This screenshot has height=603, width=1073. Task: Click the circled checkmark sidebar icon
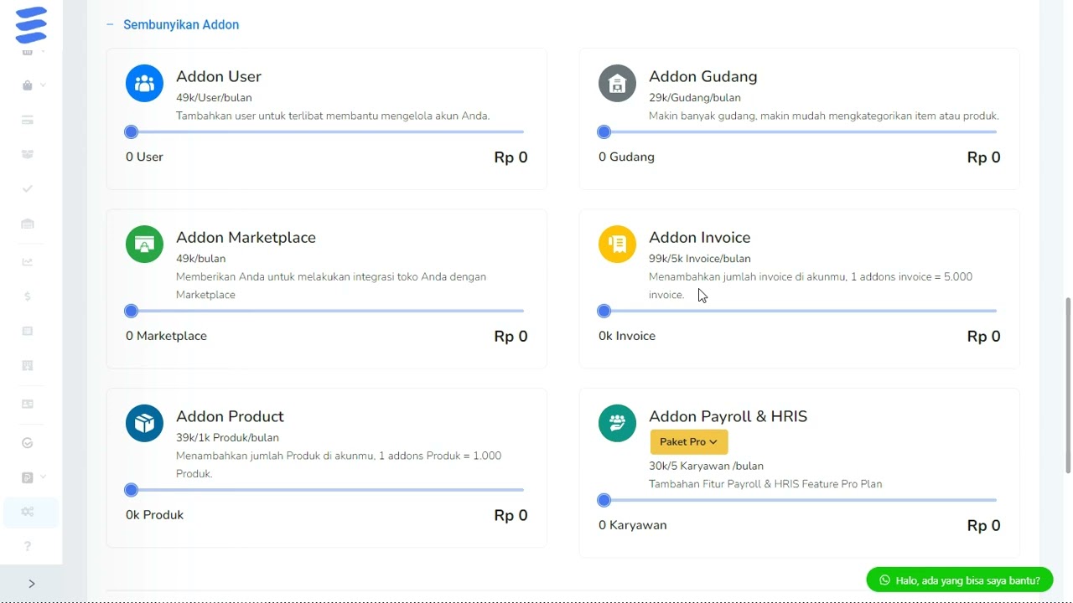point(28,443)
